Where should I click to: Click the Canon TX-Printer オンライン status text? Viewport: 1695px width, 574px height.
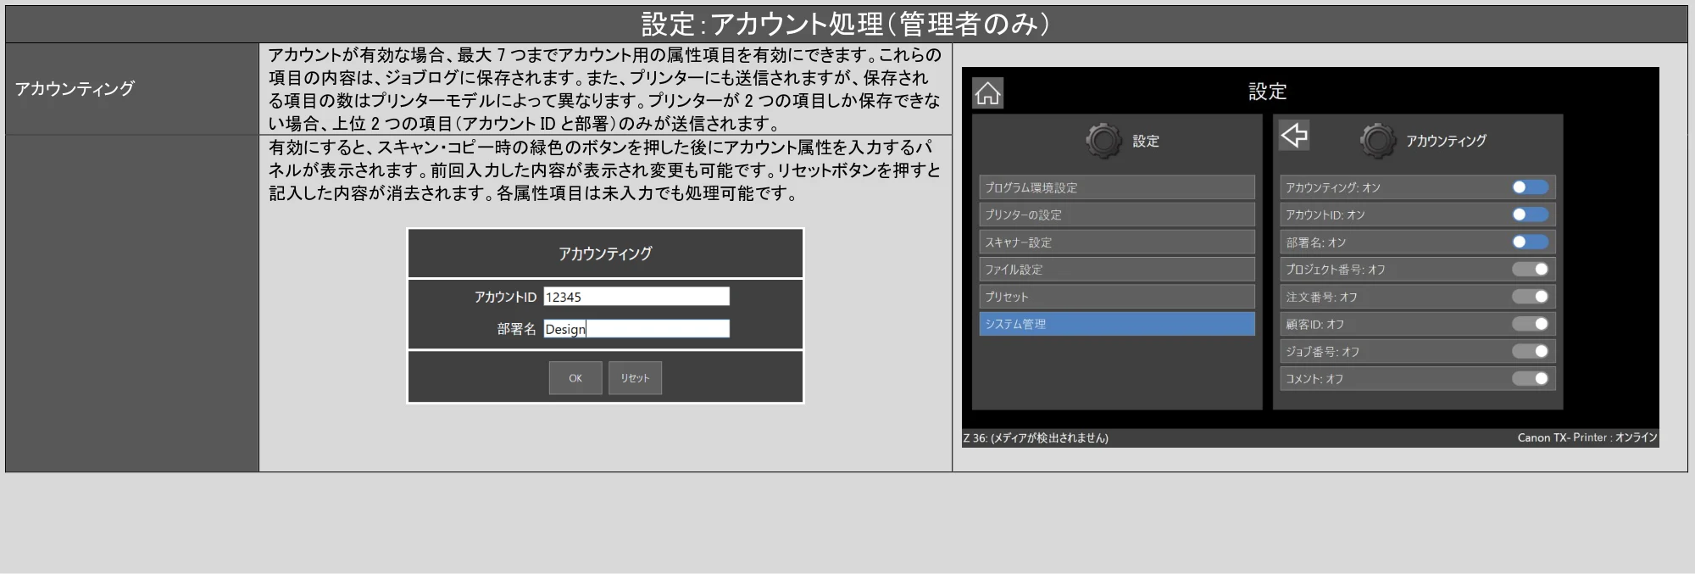point(1587,437)
